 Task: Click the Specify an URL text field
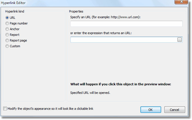(126, 24)
